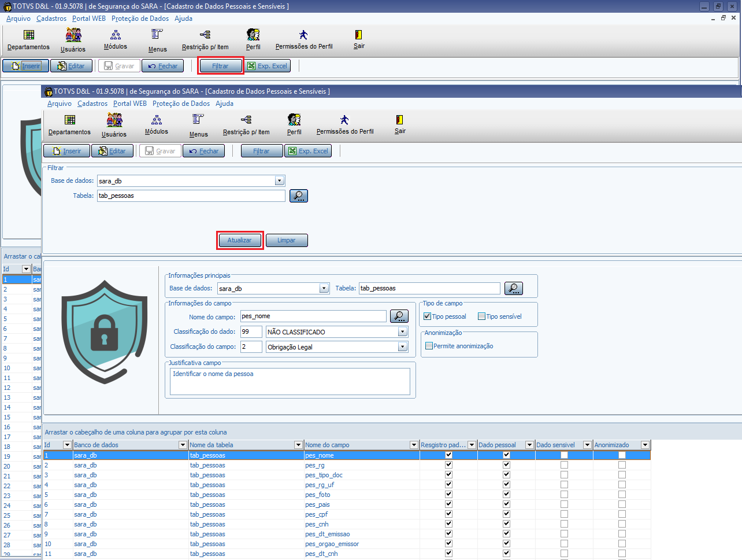Click Editar button in the front window
Viewport: 742px width, 560px height.
coord(113,151)
